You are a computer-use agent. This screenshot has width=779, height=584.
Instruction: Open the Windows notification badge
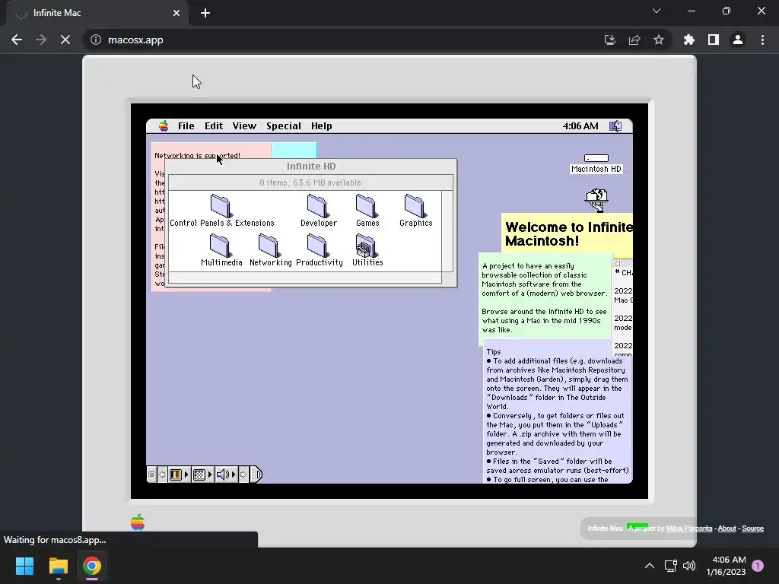coord(758,566)
